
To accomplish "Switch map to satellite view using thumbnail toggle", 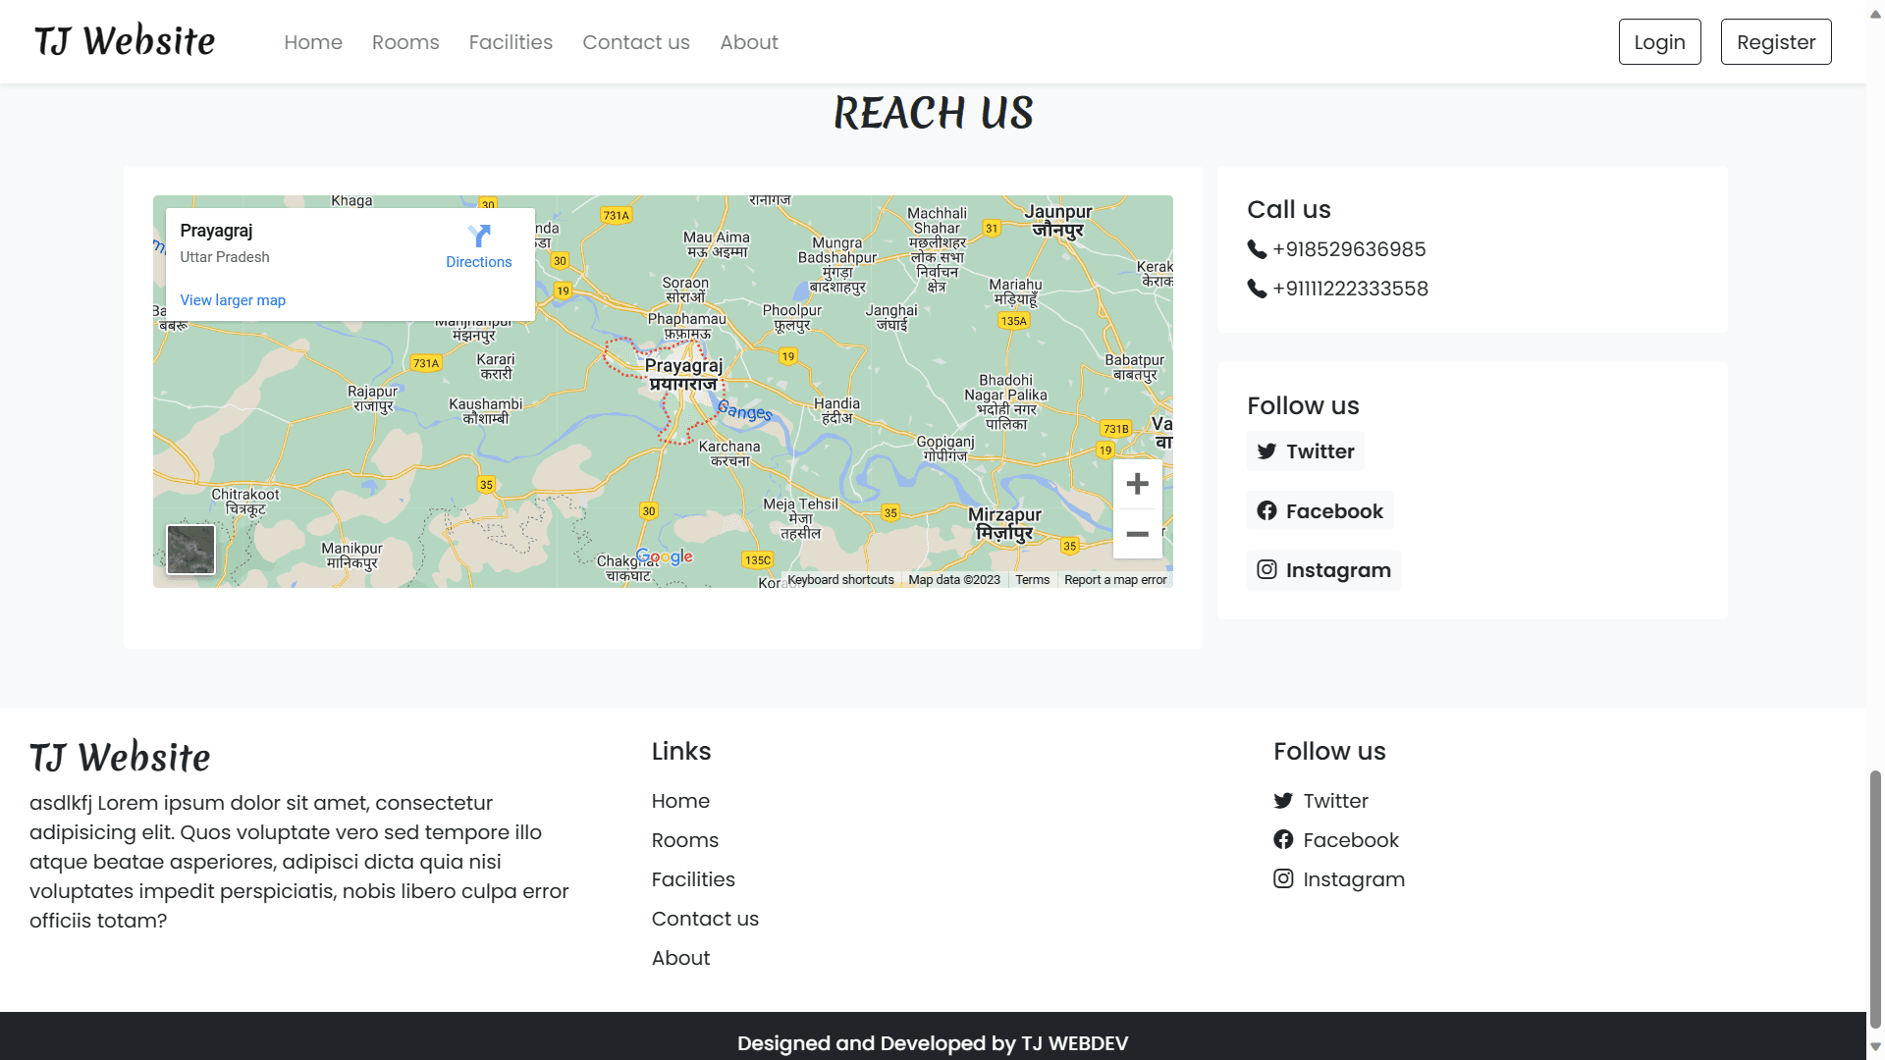I will click(x=190, y=549).
